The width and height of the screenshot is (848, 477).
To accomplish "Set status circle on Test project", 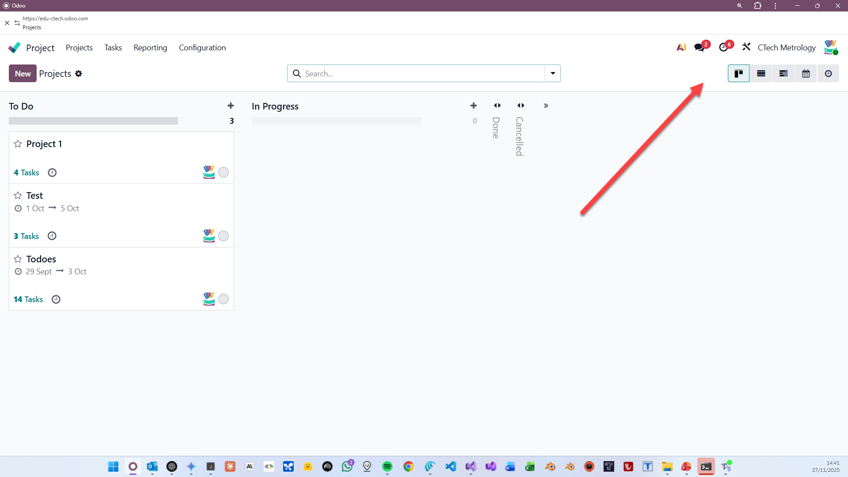I will [x=223, y=236].
